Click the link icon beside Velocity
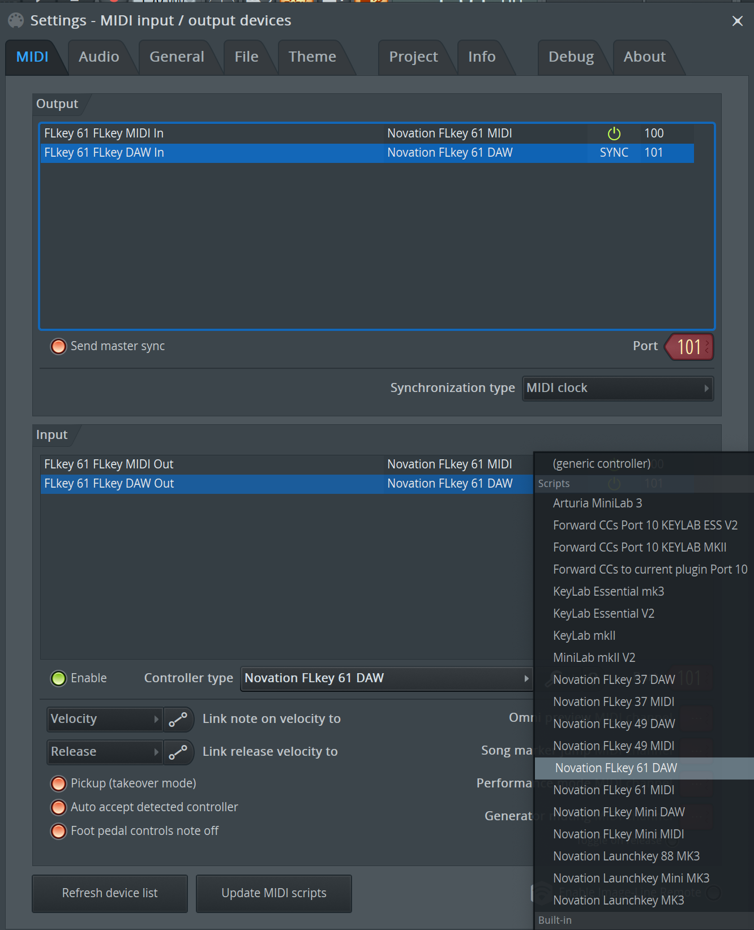The image size is (754, 930). 178,720
